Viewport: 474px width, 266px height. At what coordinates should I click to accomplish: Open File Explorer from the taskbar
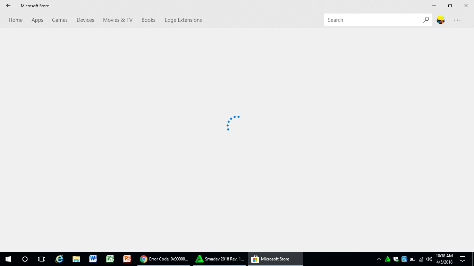pos(76,259)
